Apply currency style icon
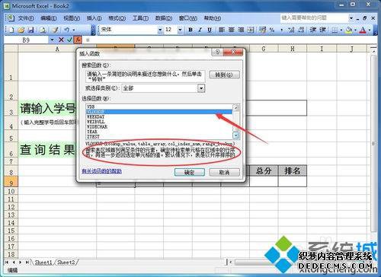This screenshot has height=277, width=381. click(x=262, y=30)
